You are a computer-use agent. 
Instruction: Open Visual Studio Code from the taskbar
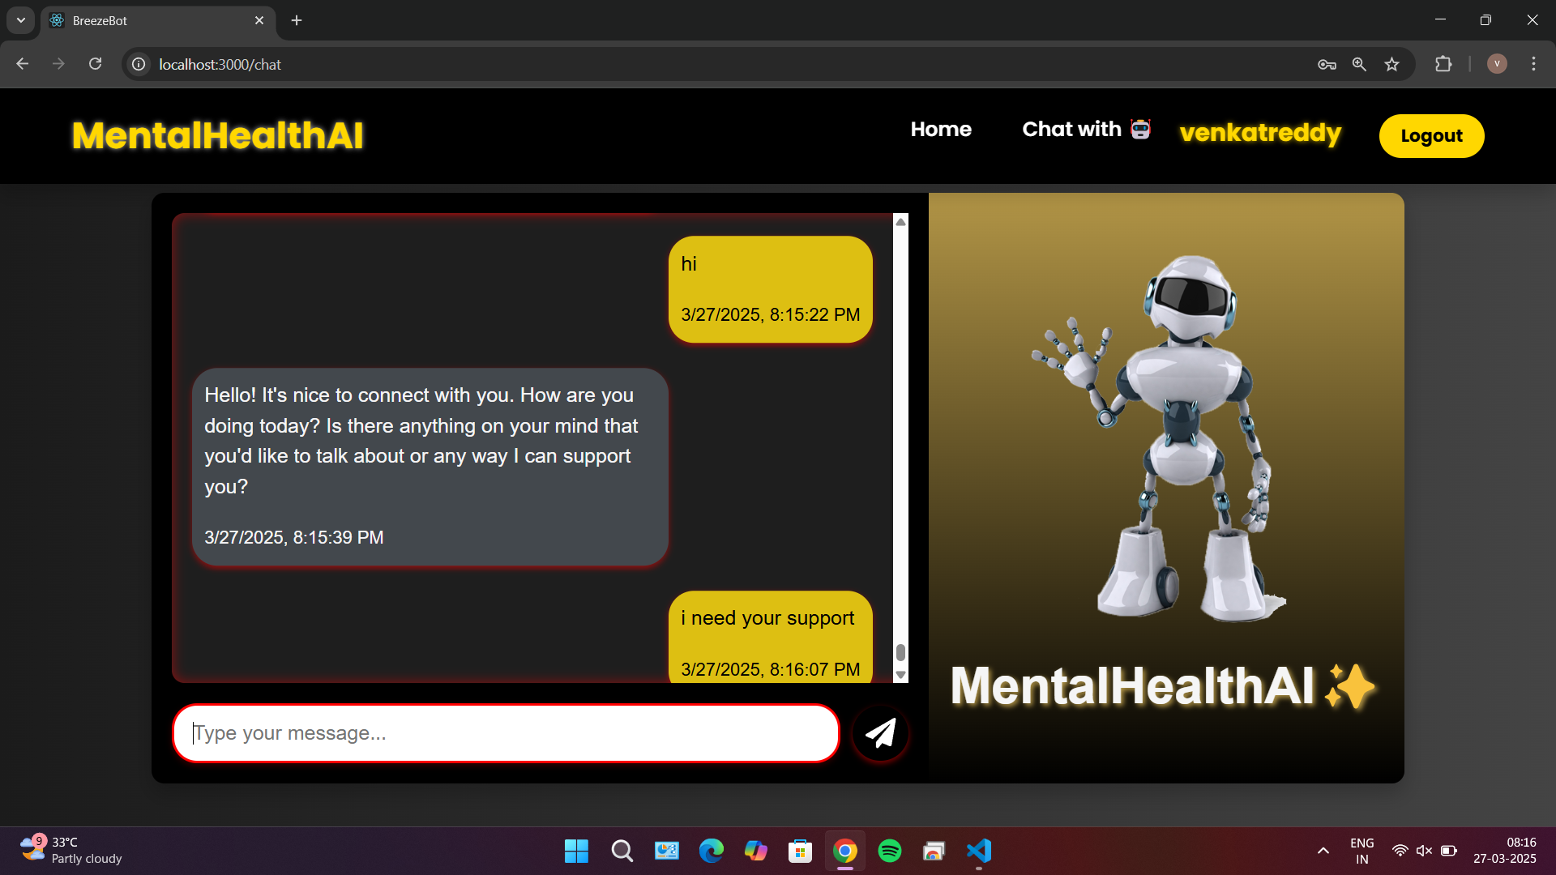(978, 851)
